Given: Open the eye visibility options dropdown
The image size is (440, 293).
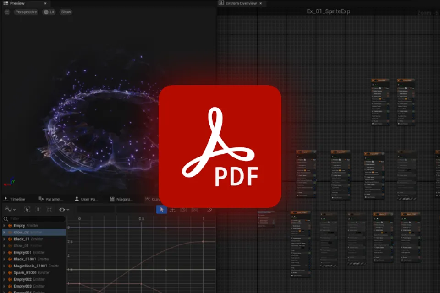Looking at the screenshot, I should (64, 209).
